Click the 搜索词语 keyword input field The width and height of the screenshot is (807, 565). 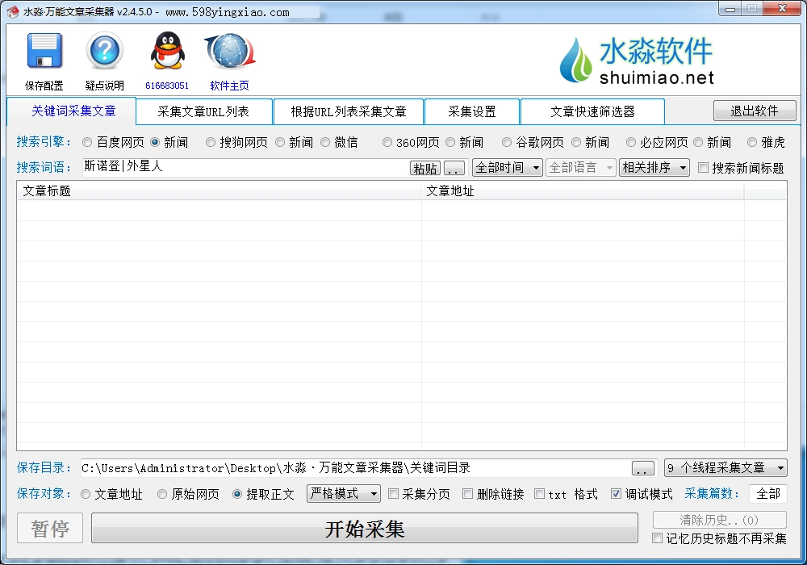(x=242, y=167)
